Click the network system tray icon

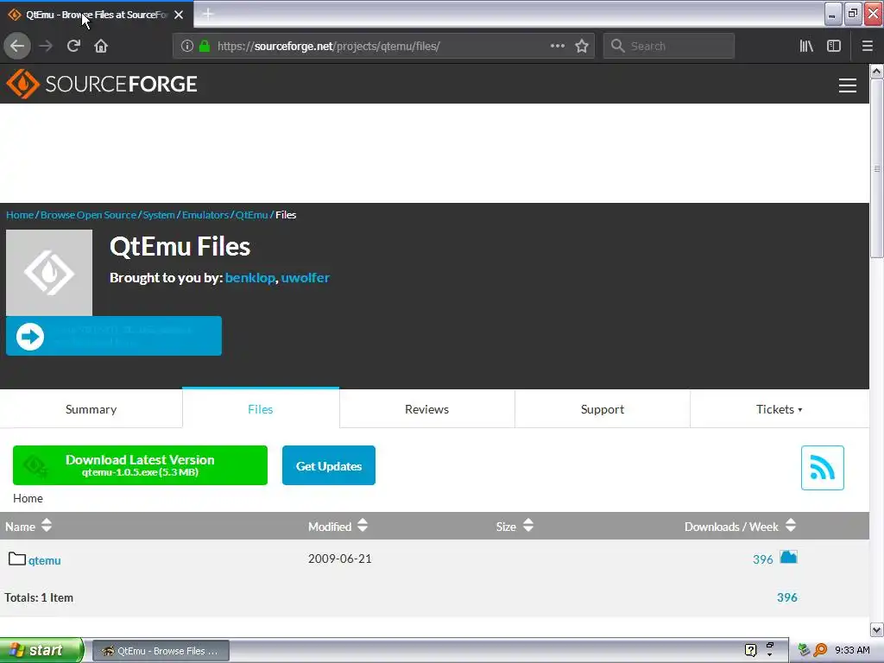[804, 650]
